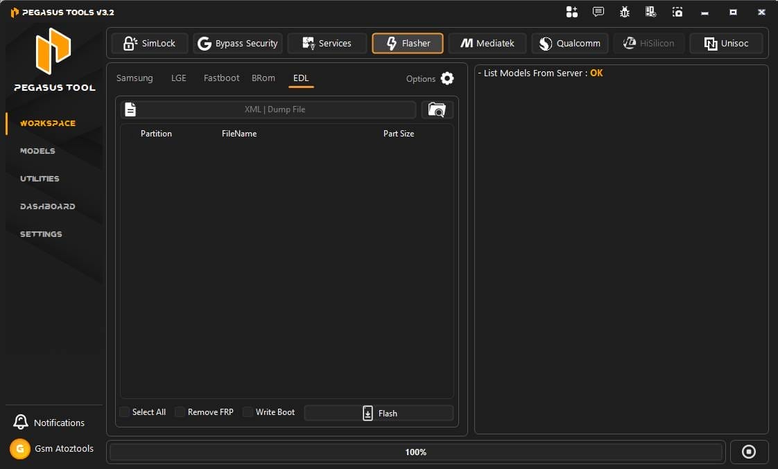Report a bug via the title bar icon
The height and width of the screenshot is (469, 778).
(624, 12)
